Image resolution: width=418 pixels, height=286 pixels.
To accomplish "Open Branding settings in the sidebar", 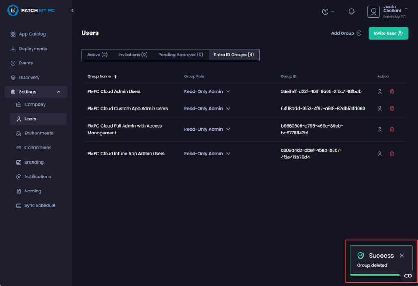I will (34, 162).
